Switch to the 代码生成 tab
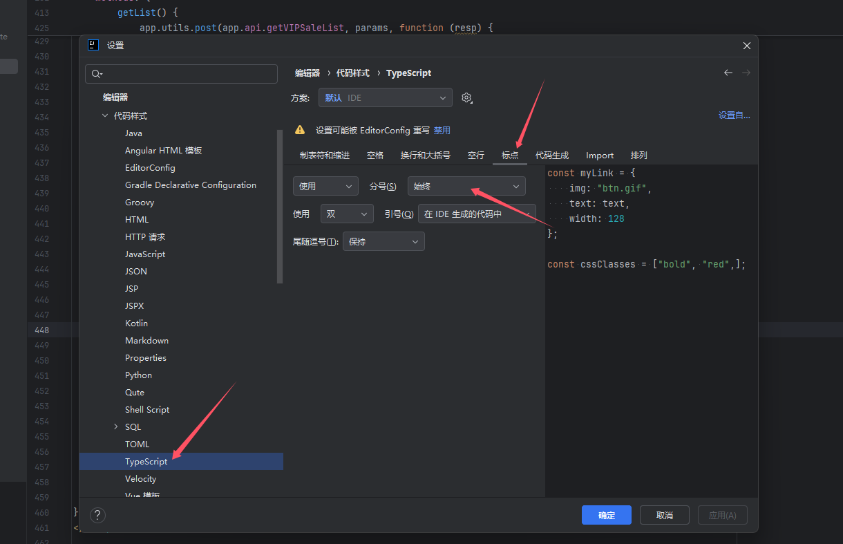 pyautogui.click(x=552, y=156)
